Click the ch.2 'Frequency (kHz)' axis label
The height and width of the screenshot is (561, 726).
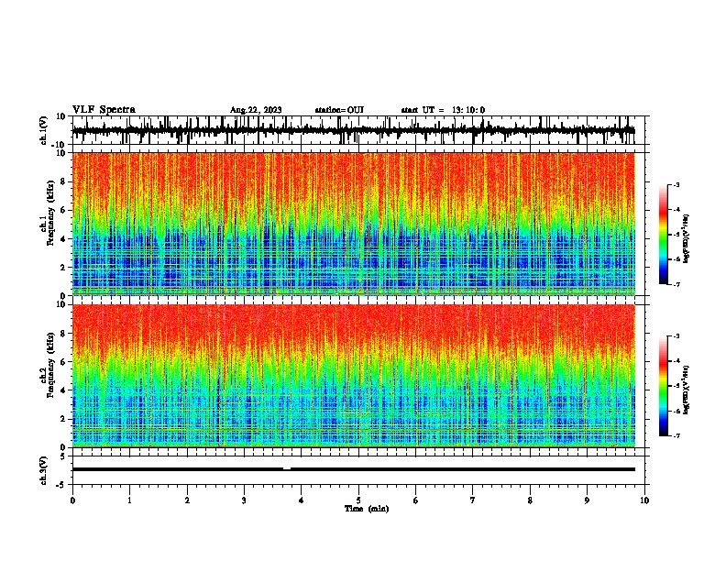pyautogui.click(x=50, y=365)
